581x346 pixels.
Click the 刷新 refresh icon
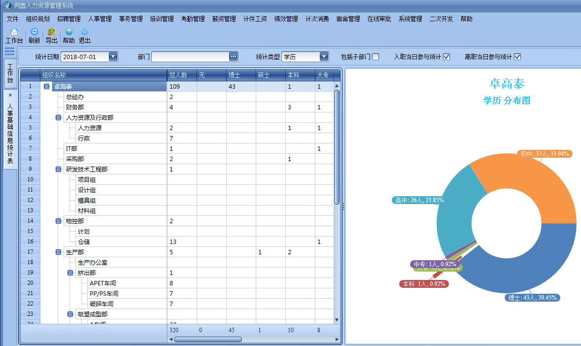point(34,32)
